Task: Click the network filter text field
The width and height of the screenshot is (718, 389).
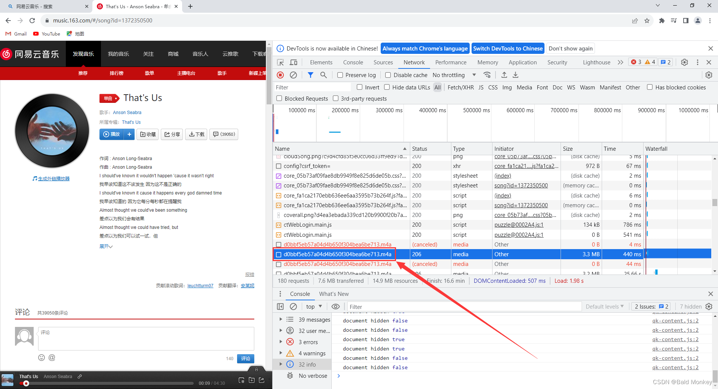Action: coord(312,87)
